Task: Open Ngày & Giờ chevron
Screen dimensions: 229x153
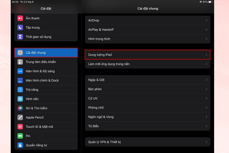Action: (206, 80)
